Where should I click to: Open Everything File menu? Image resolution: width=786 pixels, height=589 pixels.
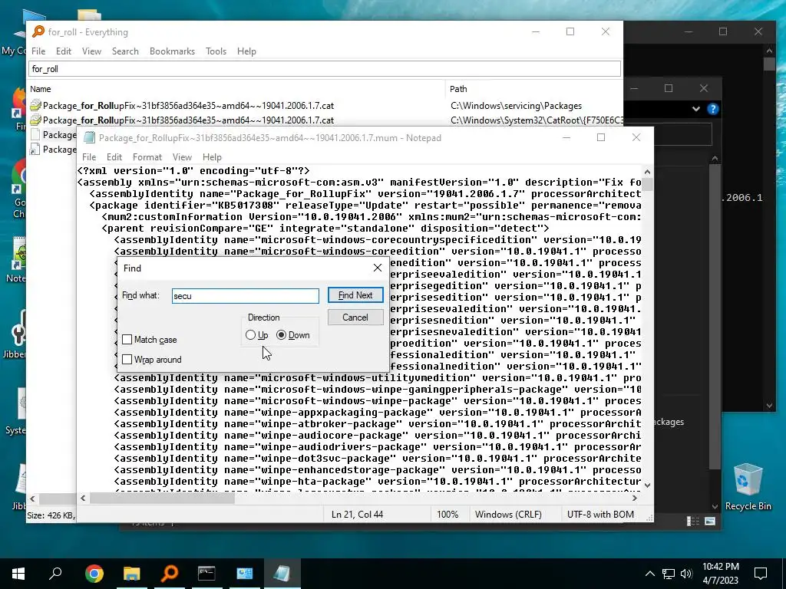[38, 51]
